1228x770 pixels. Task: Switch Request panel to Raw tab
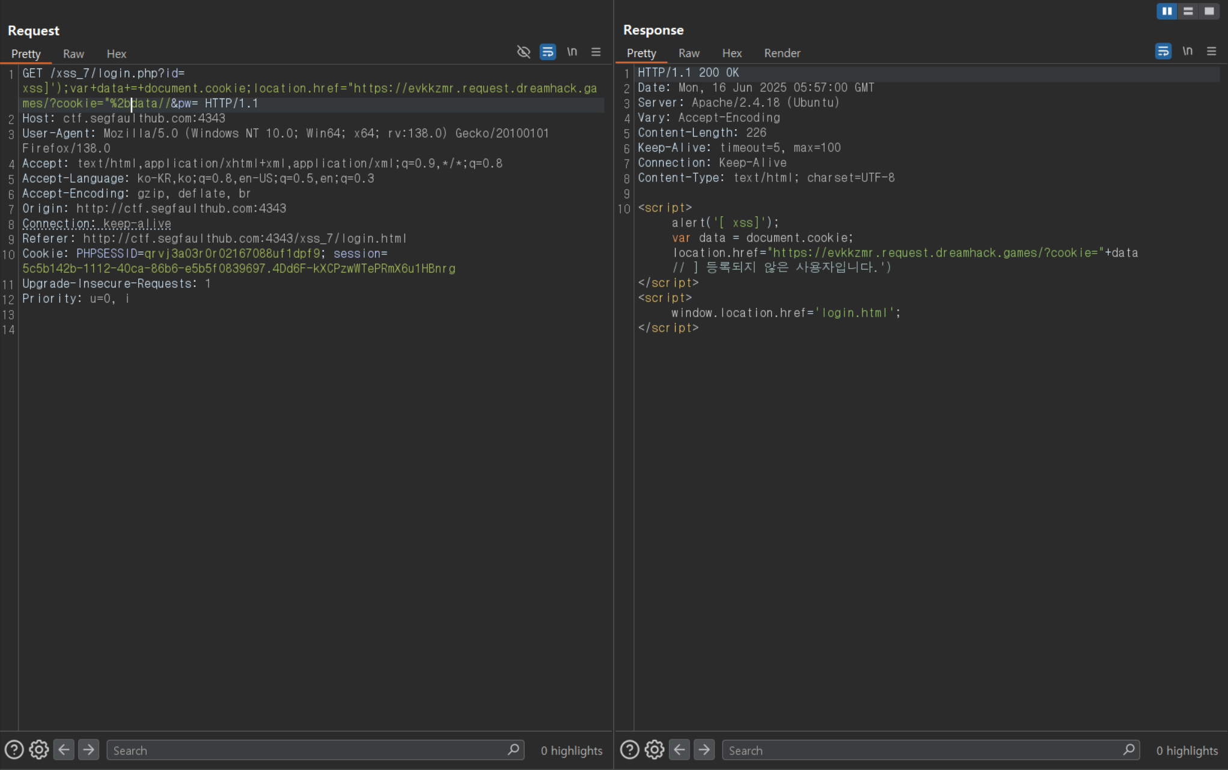[73, 53]
